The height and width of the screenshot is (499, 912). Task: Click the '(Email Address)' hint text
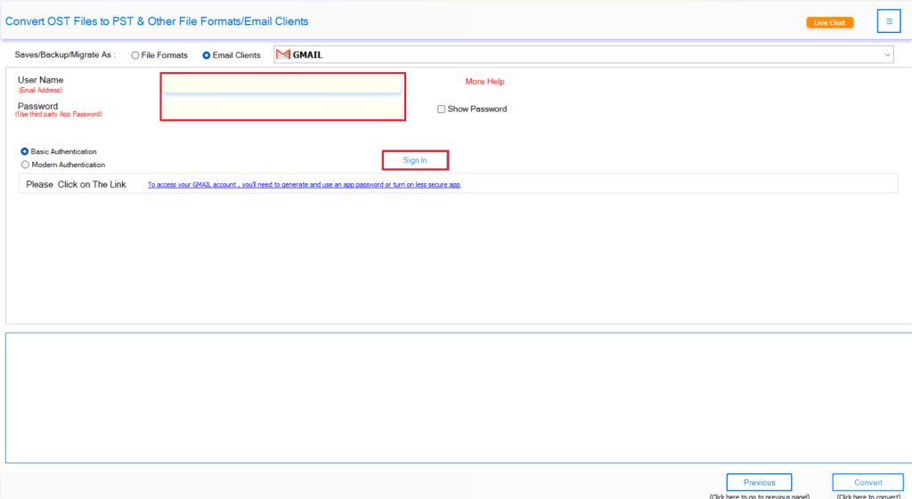click(40, 90)
